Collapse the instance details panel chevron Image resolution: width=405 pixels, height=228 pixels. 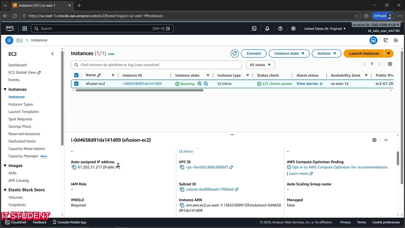386,140
